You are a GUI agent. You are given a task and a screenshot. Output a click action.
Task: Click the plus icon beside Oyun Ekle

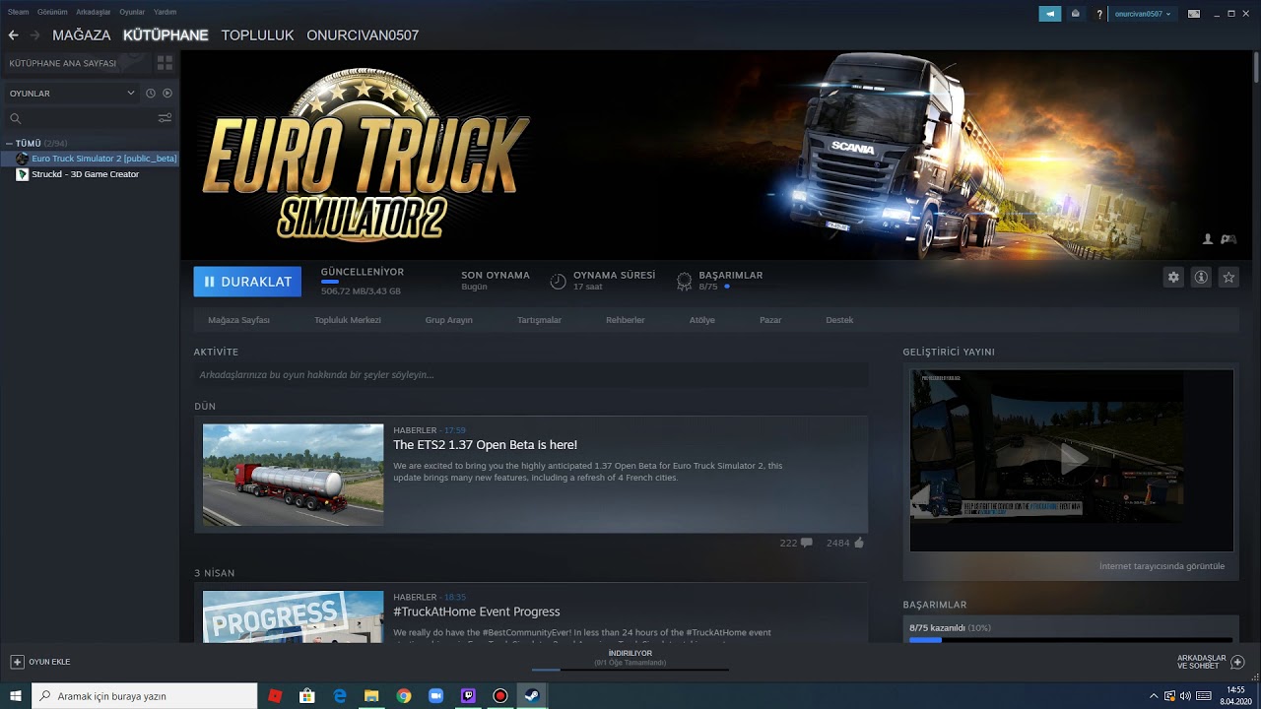coord(17,662)
